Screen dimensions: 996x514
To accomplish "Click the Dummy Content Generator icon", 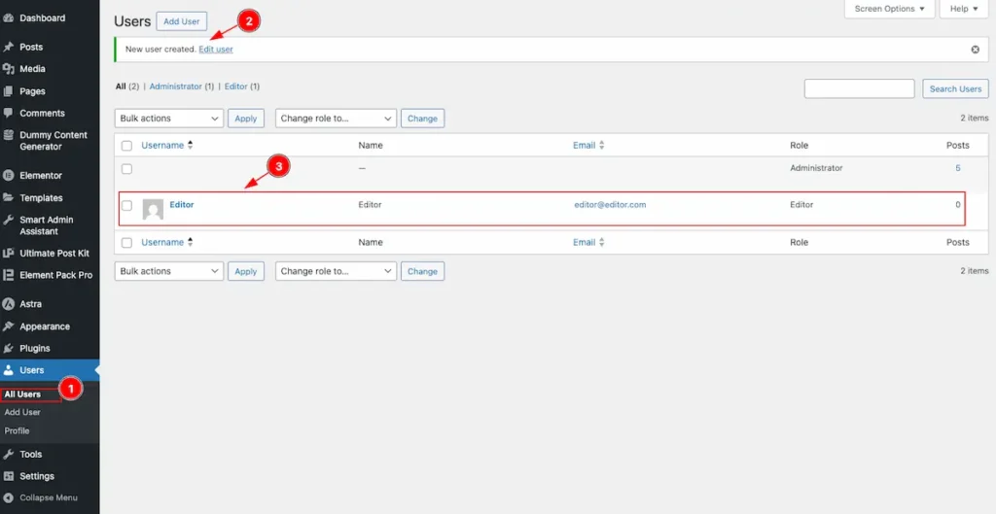I will tap(8, 135).
